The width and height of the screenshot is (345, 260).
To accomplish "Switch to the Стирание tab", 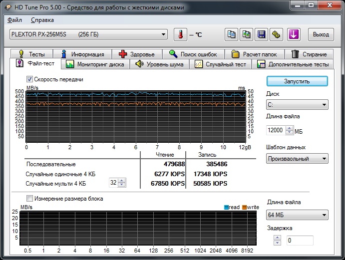I will pos(309,54).
